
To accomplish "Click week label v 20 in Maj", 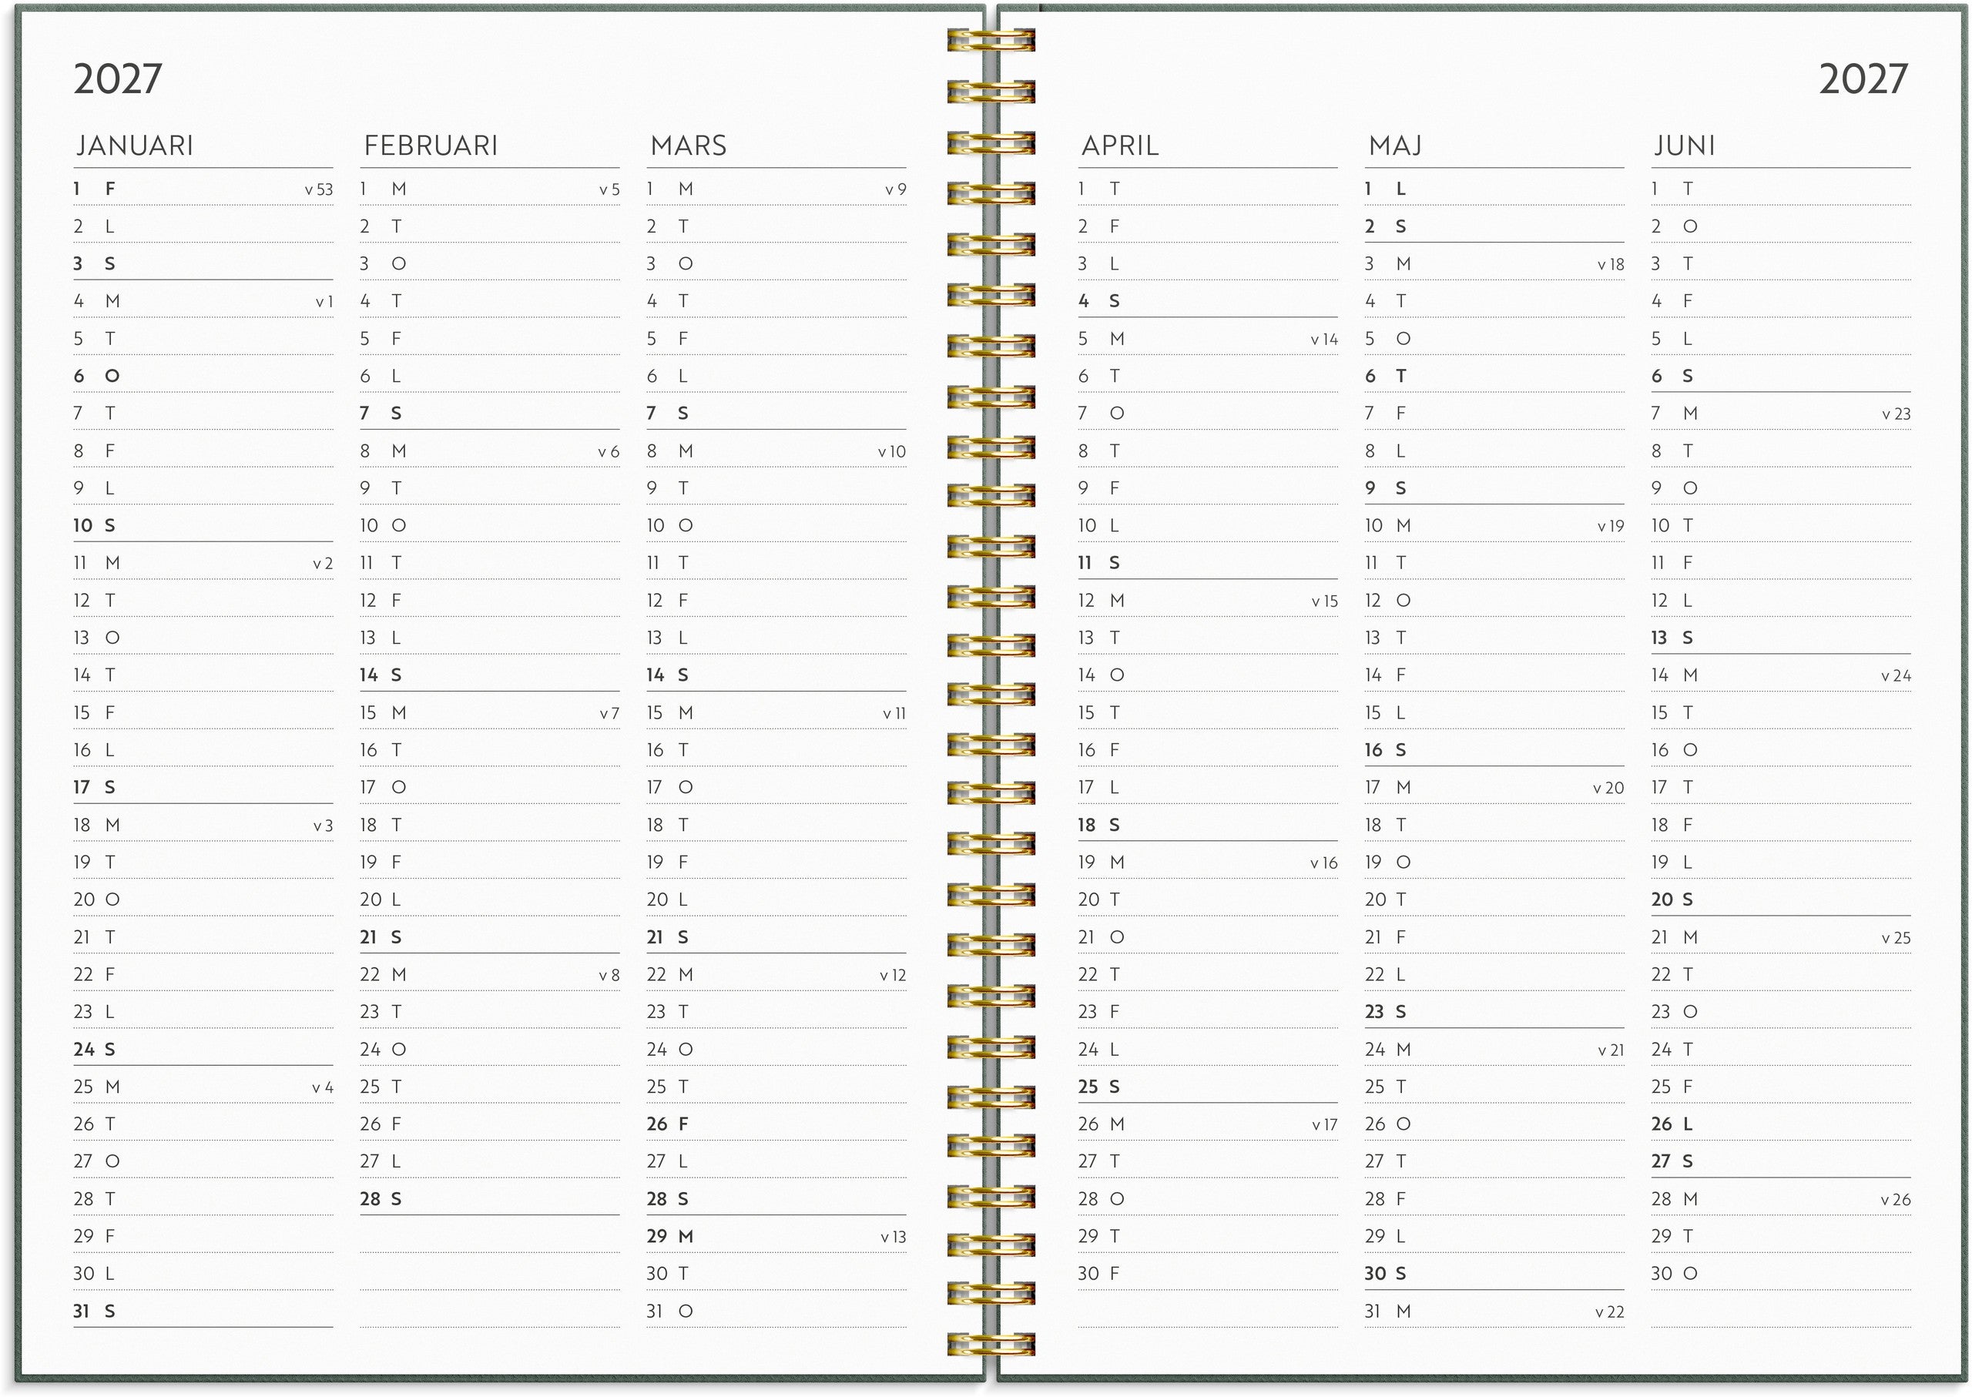I will (1608, 789).
